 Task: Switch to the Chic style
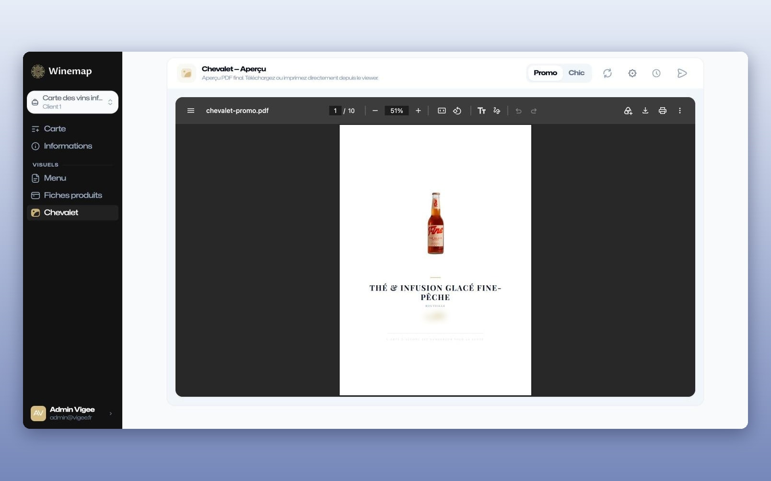point(576,73)
